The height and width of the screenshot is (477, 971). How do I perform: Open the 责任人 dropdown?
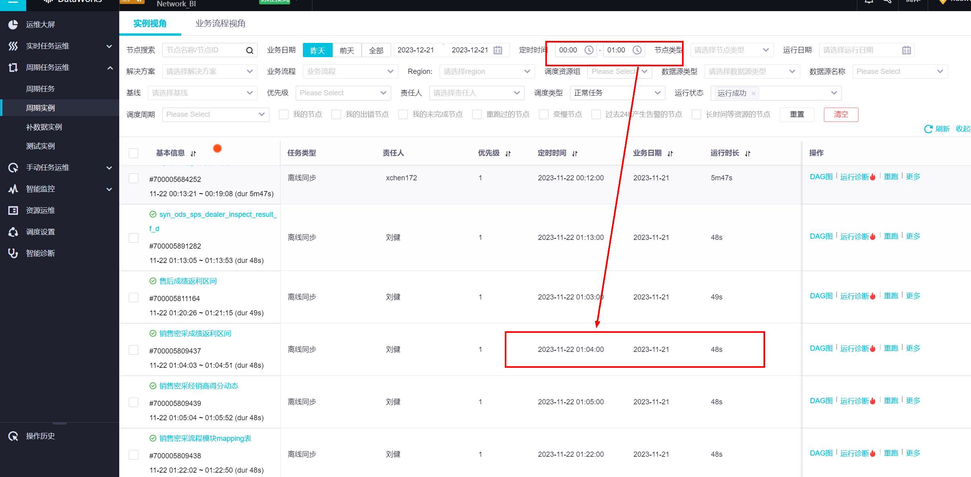[477, 93]
